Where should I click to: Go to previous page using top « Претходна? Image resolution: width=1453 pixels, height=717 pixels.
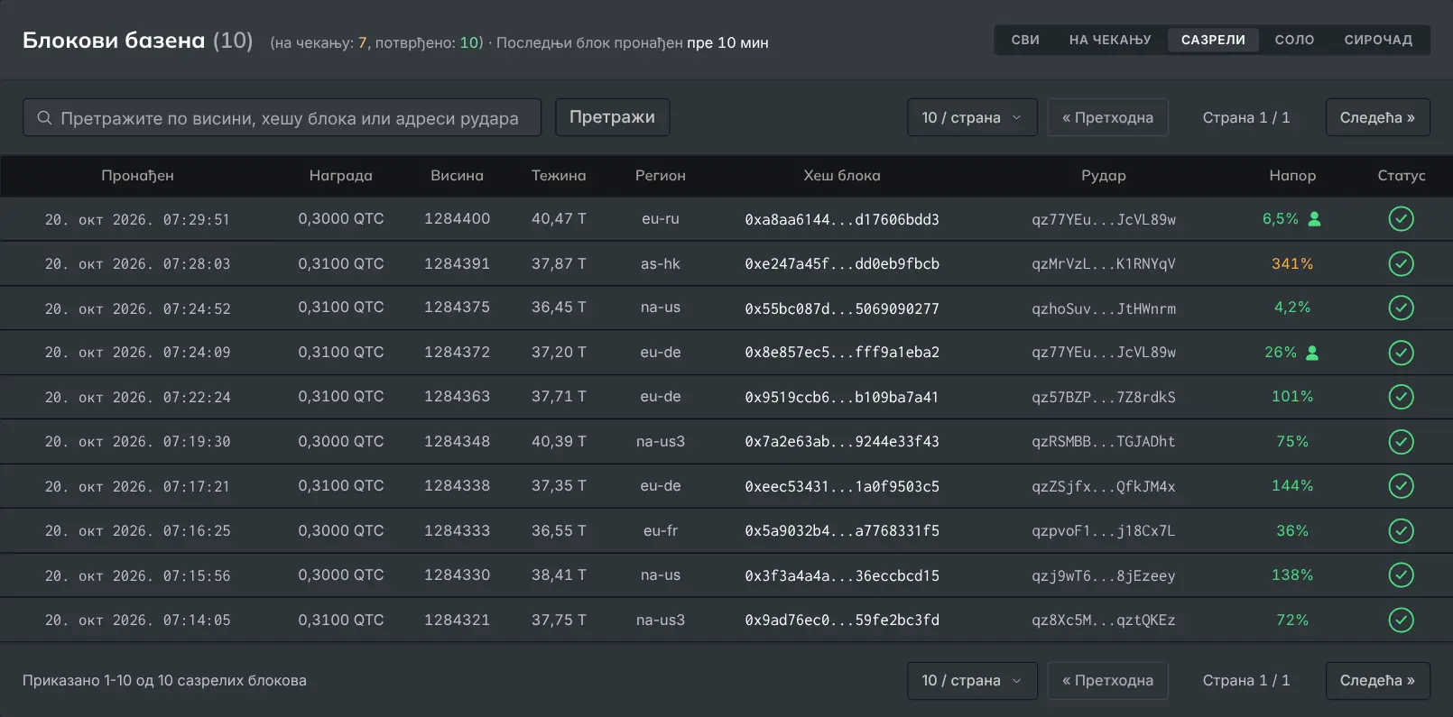1107,117
